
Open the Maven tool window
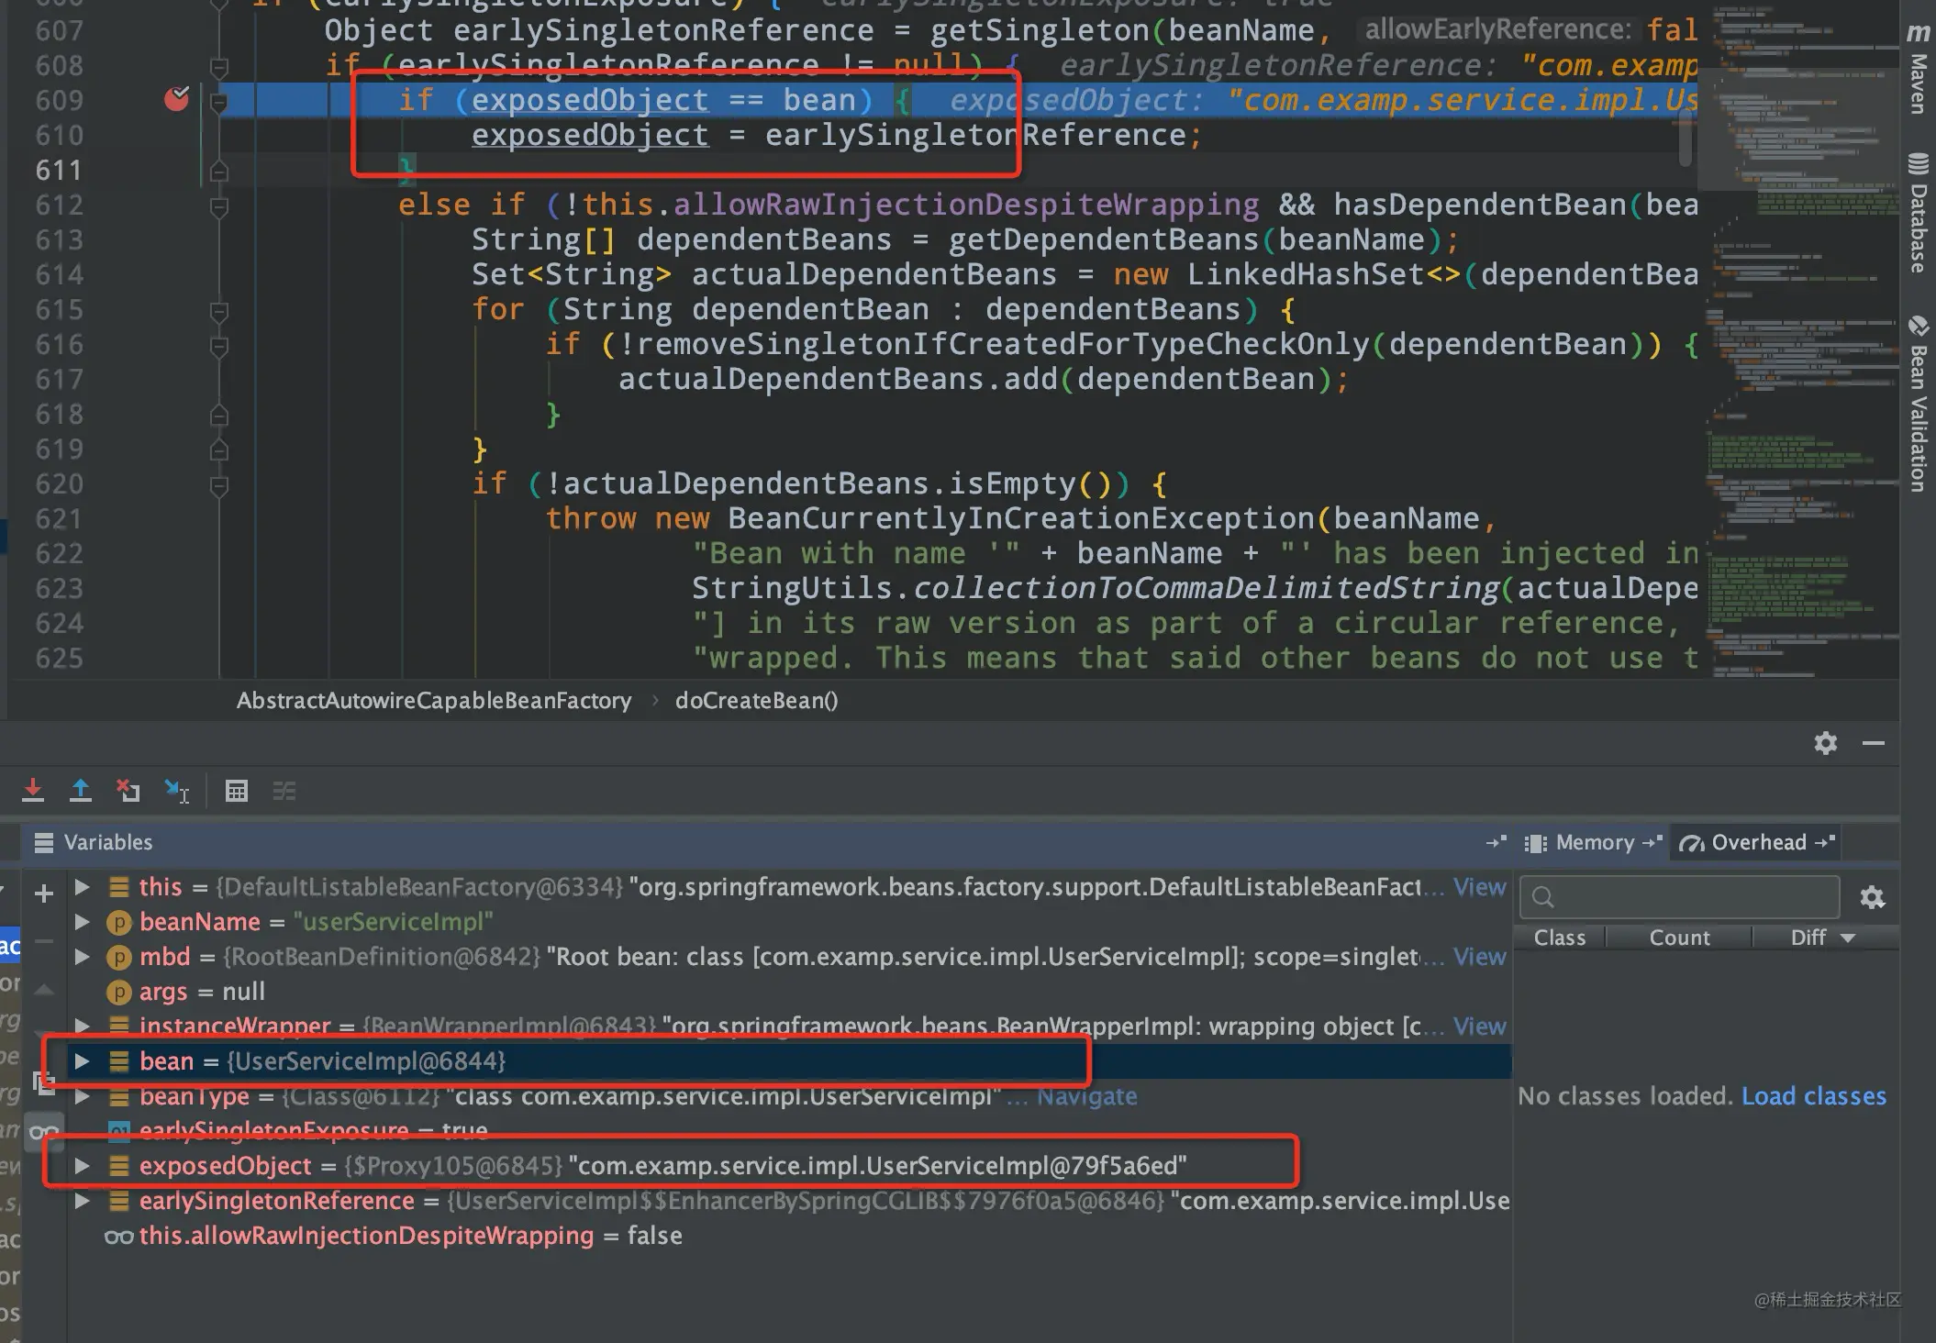tap(1918, 70)
